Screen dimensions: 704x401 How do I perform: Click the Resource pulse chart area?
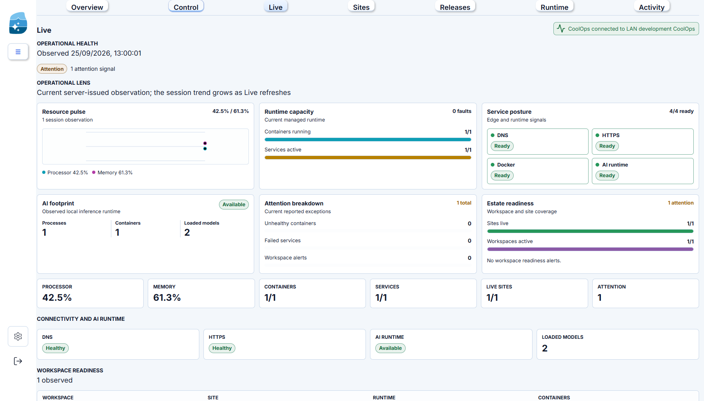[x=145, y=146]
